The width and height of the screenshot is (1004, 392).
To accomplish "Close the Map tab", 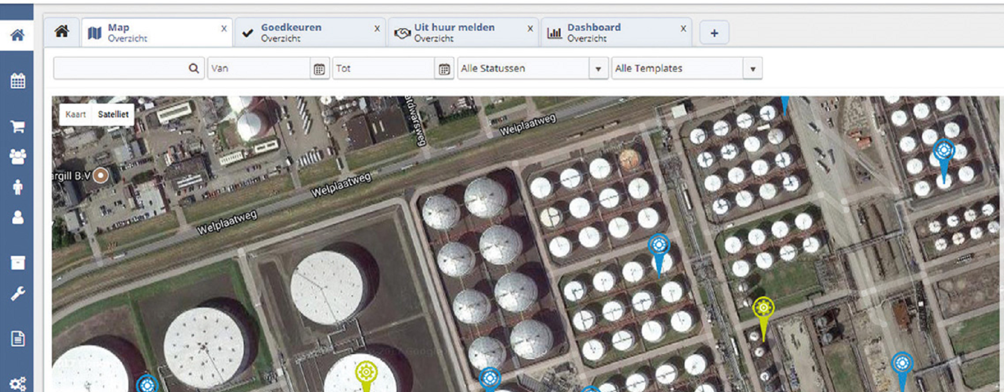I will pos(224,29).
